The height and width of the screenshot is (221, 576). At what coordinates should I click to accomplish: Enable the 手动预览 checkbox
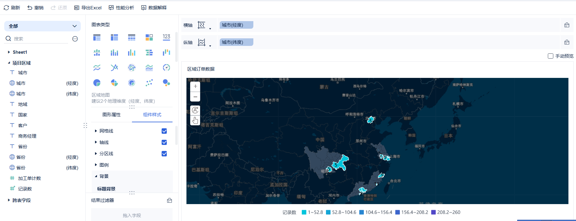pos(551,56)
